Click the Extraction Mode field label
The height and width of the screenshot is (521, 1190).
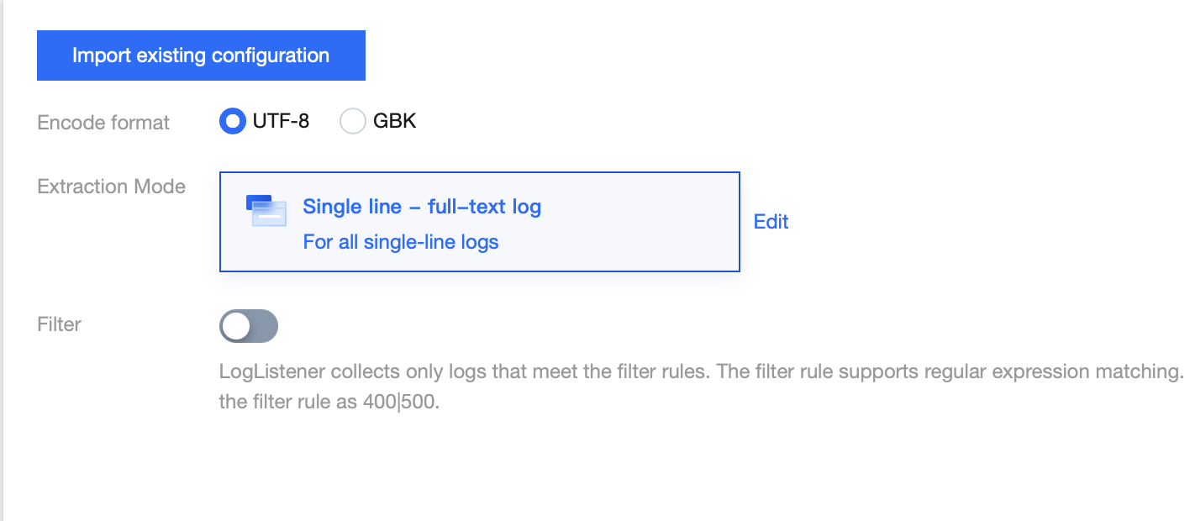112,187
